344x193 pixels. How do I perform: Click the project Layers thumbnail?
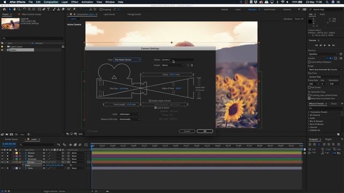pyautogui.click(x=10, y=24)
